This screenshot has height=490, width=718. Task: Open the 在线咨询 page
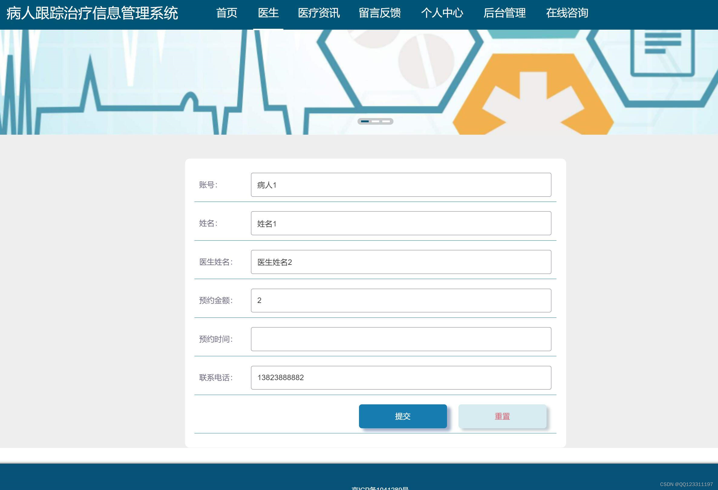[x=567, y=13]
